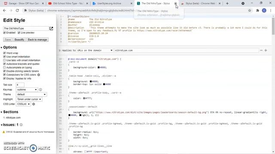
Task: Open the Keymap dropdown
Action: [27, 89]
